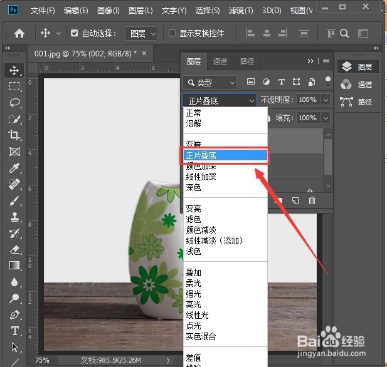The image size is (387, 367).
Task: Expand the toolbox double-arrow at top left
Action: pyautogui.click(x=8, y=48)
